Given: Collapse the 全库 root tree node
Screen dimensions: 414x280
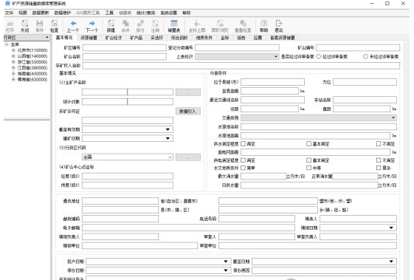Looking at the screenshot, I should tap(7, 44).
